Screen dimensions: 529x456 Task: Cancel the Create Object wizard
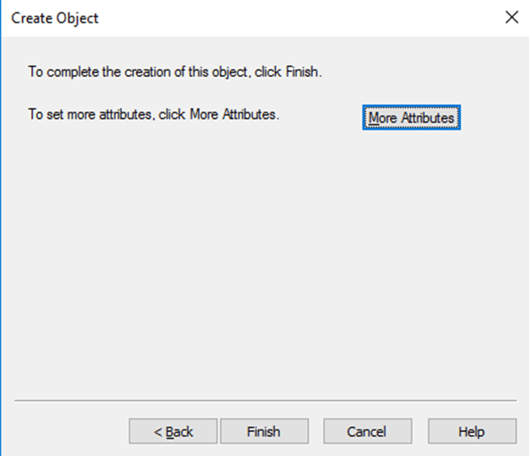tap(366, 431)
